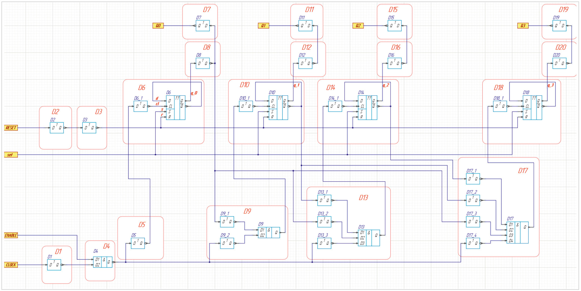Select the D7 output buffer element

coord(203,26)
